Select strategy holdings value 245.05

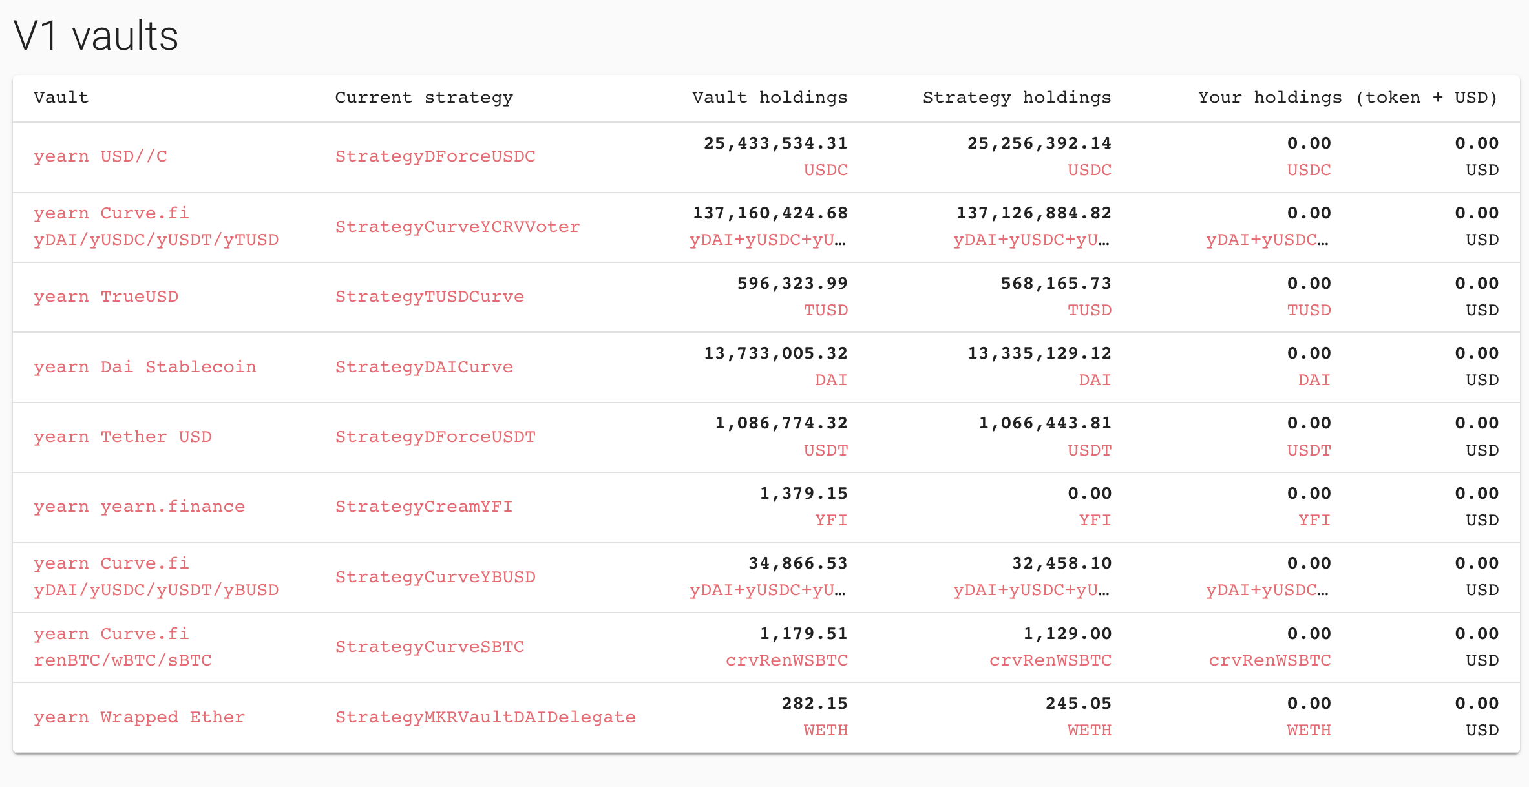[x=1079, y=704]
